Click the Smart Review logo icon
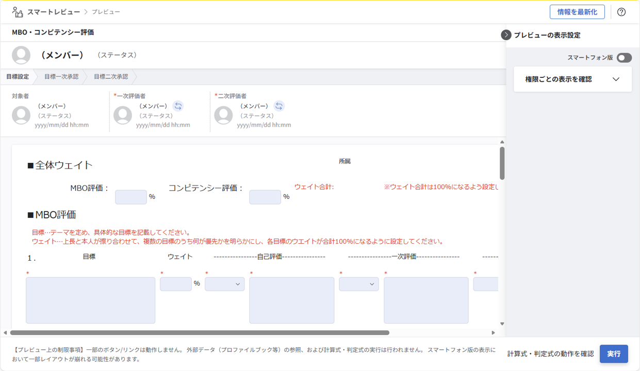The height and width of the screenshot is (371, 640). click(18, 12)
